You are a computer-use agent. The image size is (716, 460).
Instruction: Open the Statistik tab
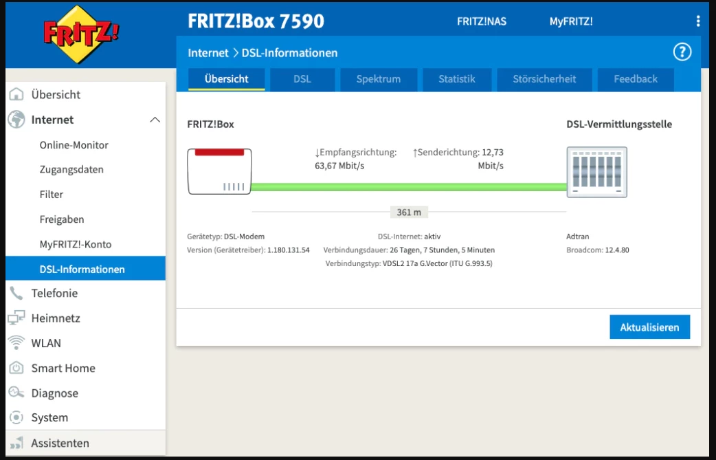pos(457,79)
